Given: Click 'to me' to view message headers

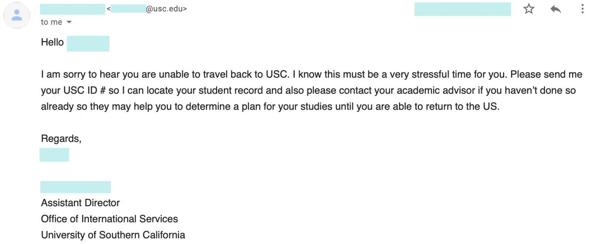Looking at the screenshot, I should 51,22.
